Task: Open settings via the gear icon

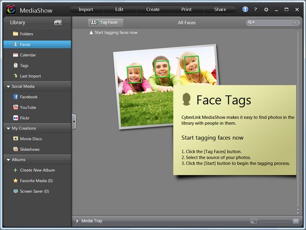Action: click(266, 9)
